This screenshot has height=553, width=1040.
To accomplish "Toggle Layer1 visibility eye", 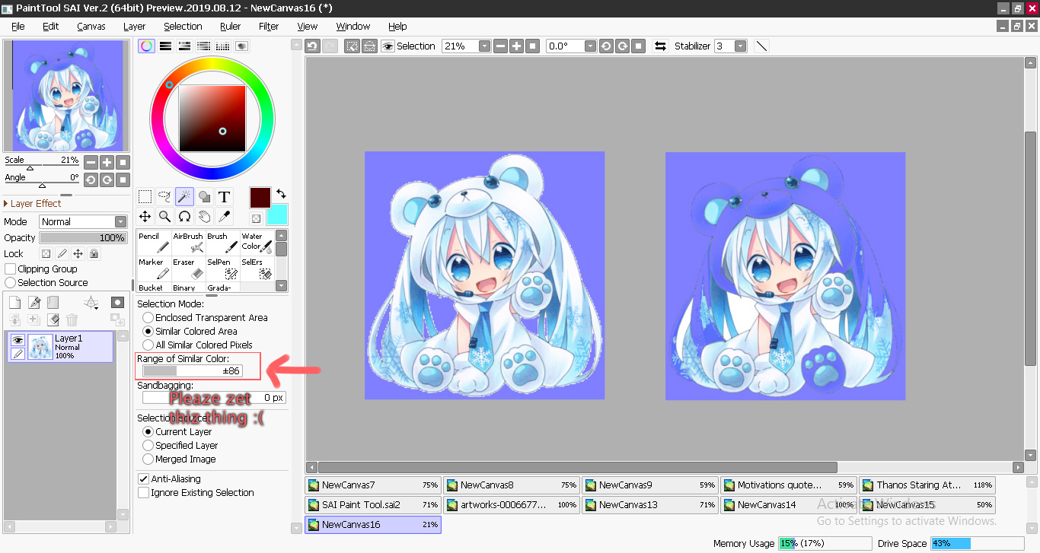I will pyautogui.click(x=18, y=340).
